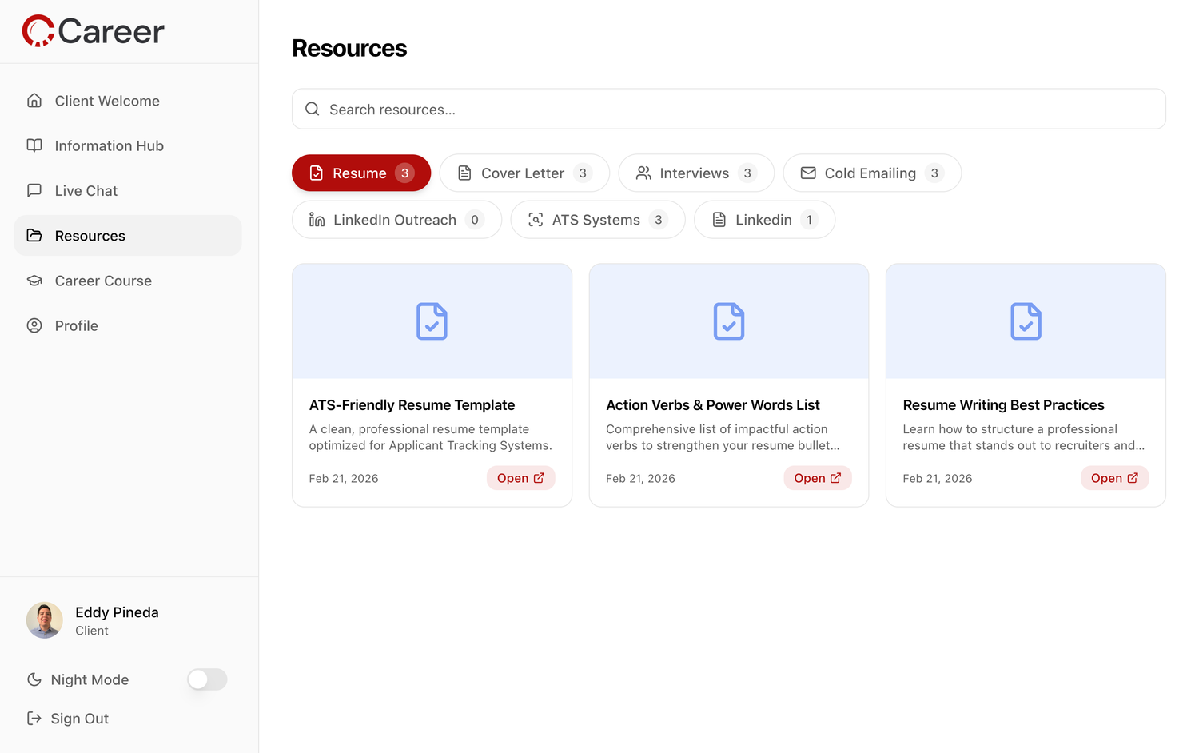Click the Career Course graduation cap icon

click(34, 281)
